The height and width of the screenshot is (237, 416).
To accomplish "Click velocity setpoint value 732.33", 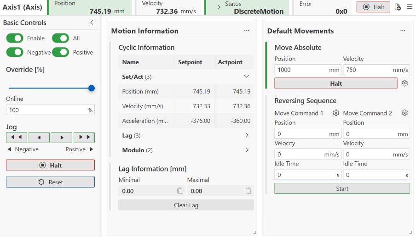I will click(x=202, y=106).
